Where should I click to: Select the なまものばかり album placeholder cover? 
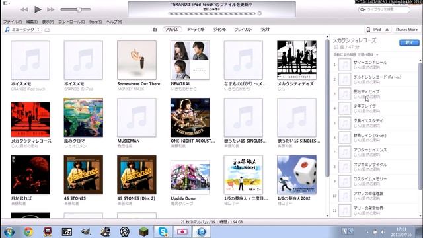(x=243, y=60)
